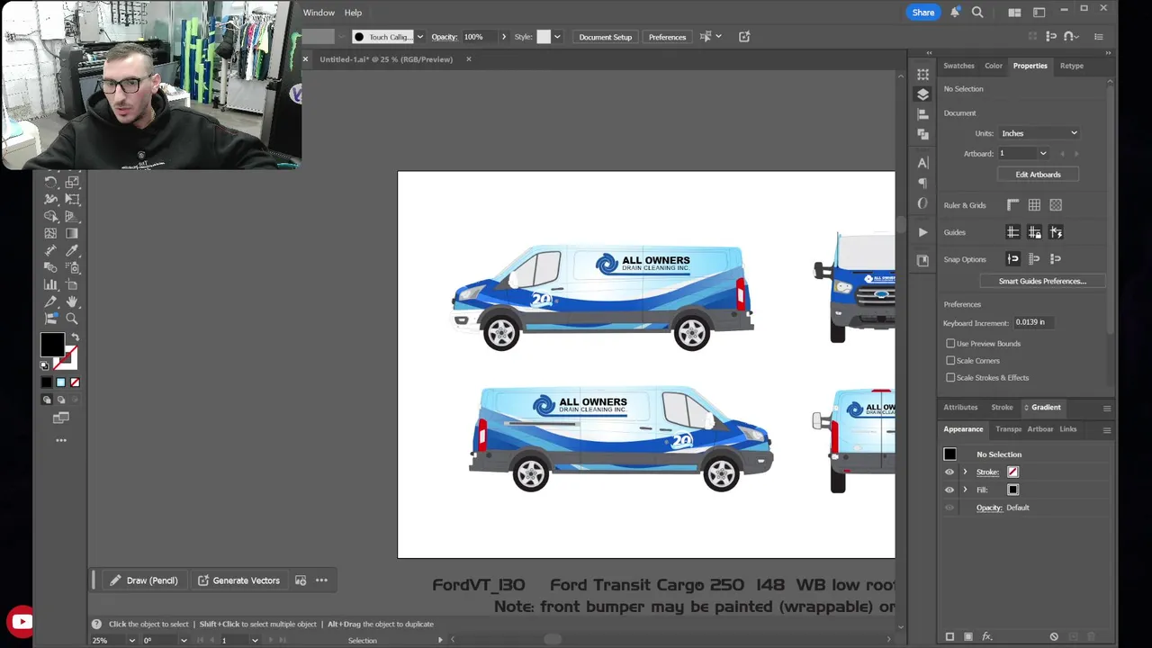Screen dimensions: 1152x648
Task: Enable Scale Strokes & Effects checkbox
Action: (x=950, y=378)
